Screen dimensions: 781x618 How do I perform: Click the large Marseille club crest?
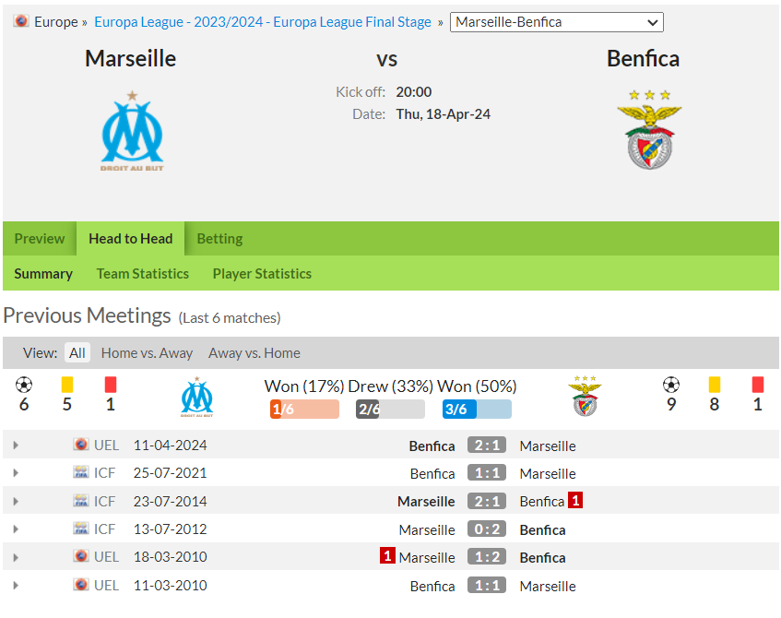coord(132,131)
